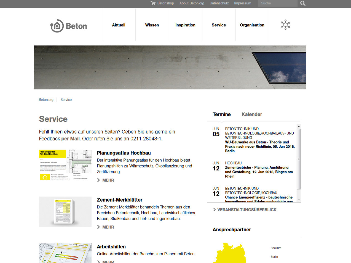This screenshot has width=351, height=263.
Task: Open the WU-Bauwerke aus Beton event
Action: click(x=260, y=147)
